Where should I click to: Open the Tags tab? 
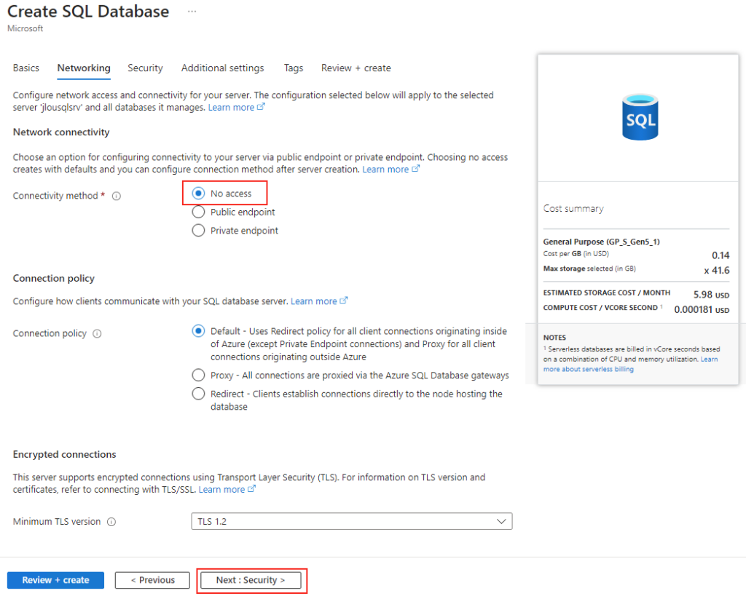pos(294,68)
